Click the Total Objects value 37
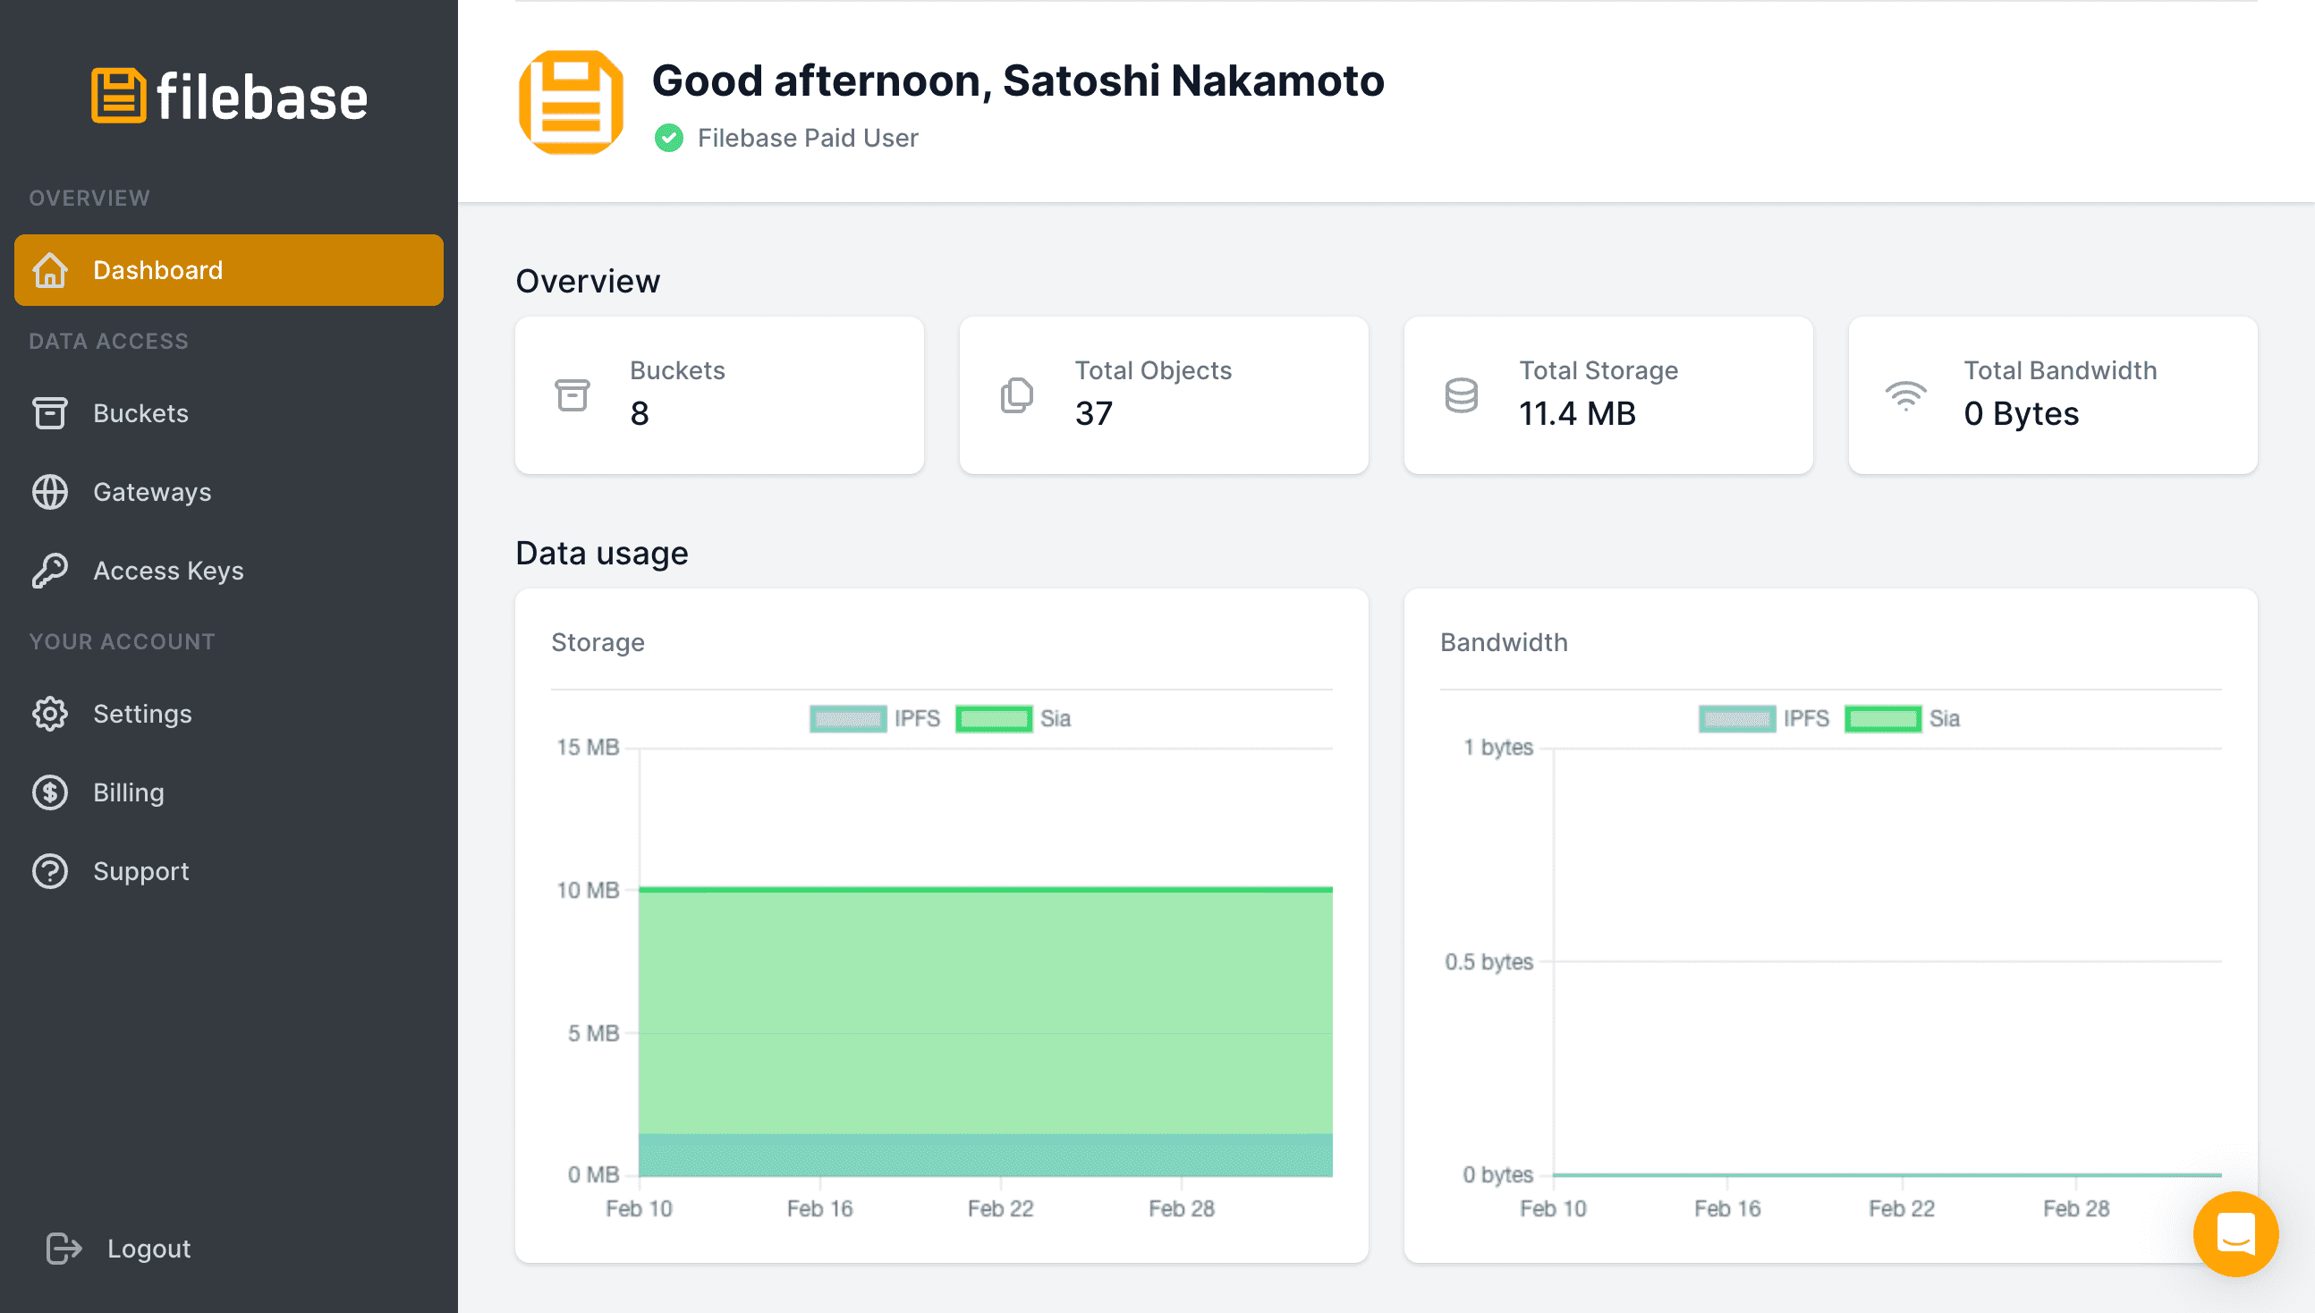The image size is (2315, 1313). click(x=1094, y=414)
